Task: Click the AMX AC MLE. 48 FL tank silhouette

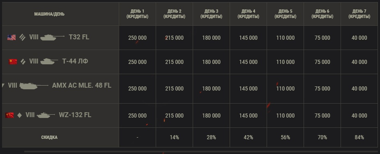Action: tap(34, 86)
